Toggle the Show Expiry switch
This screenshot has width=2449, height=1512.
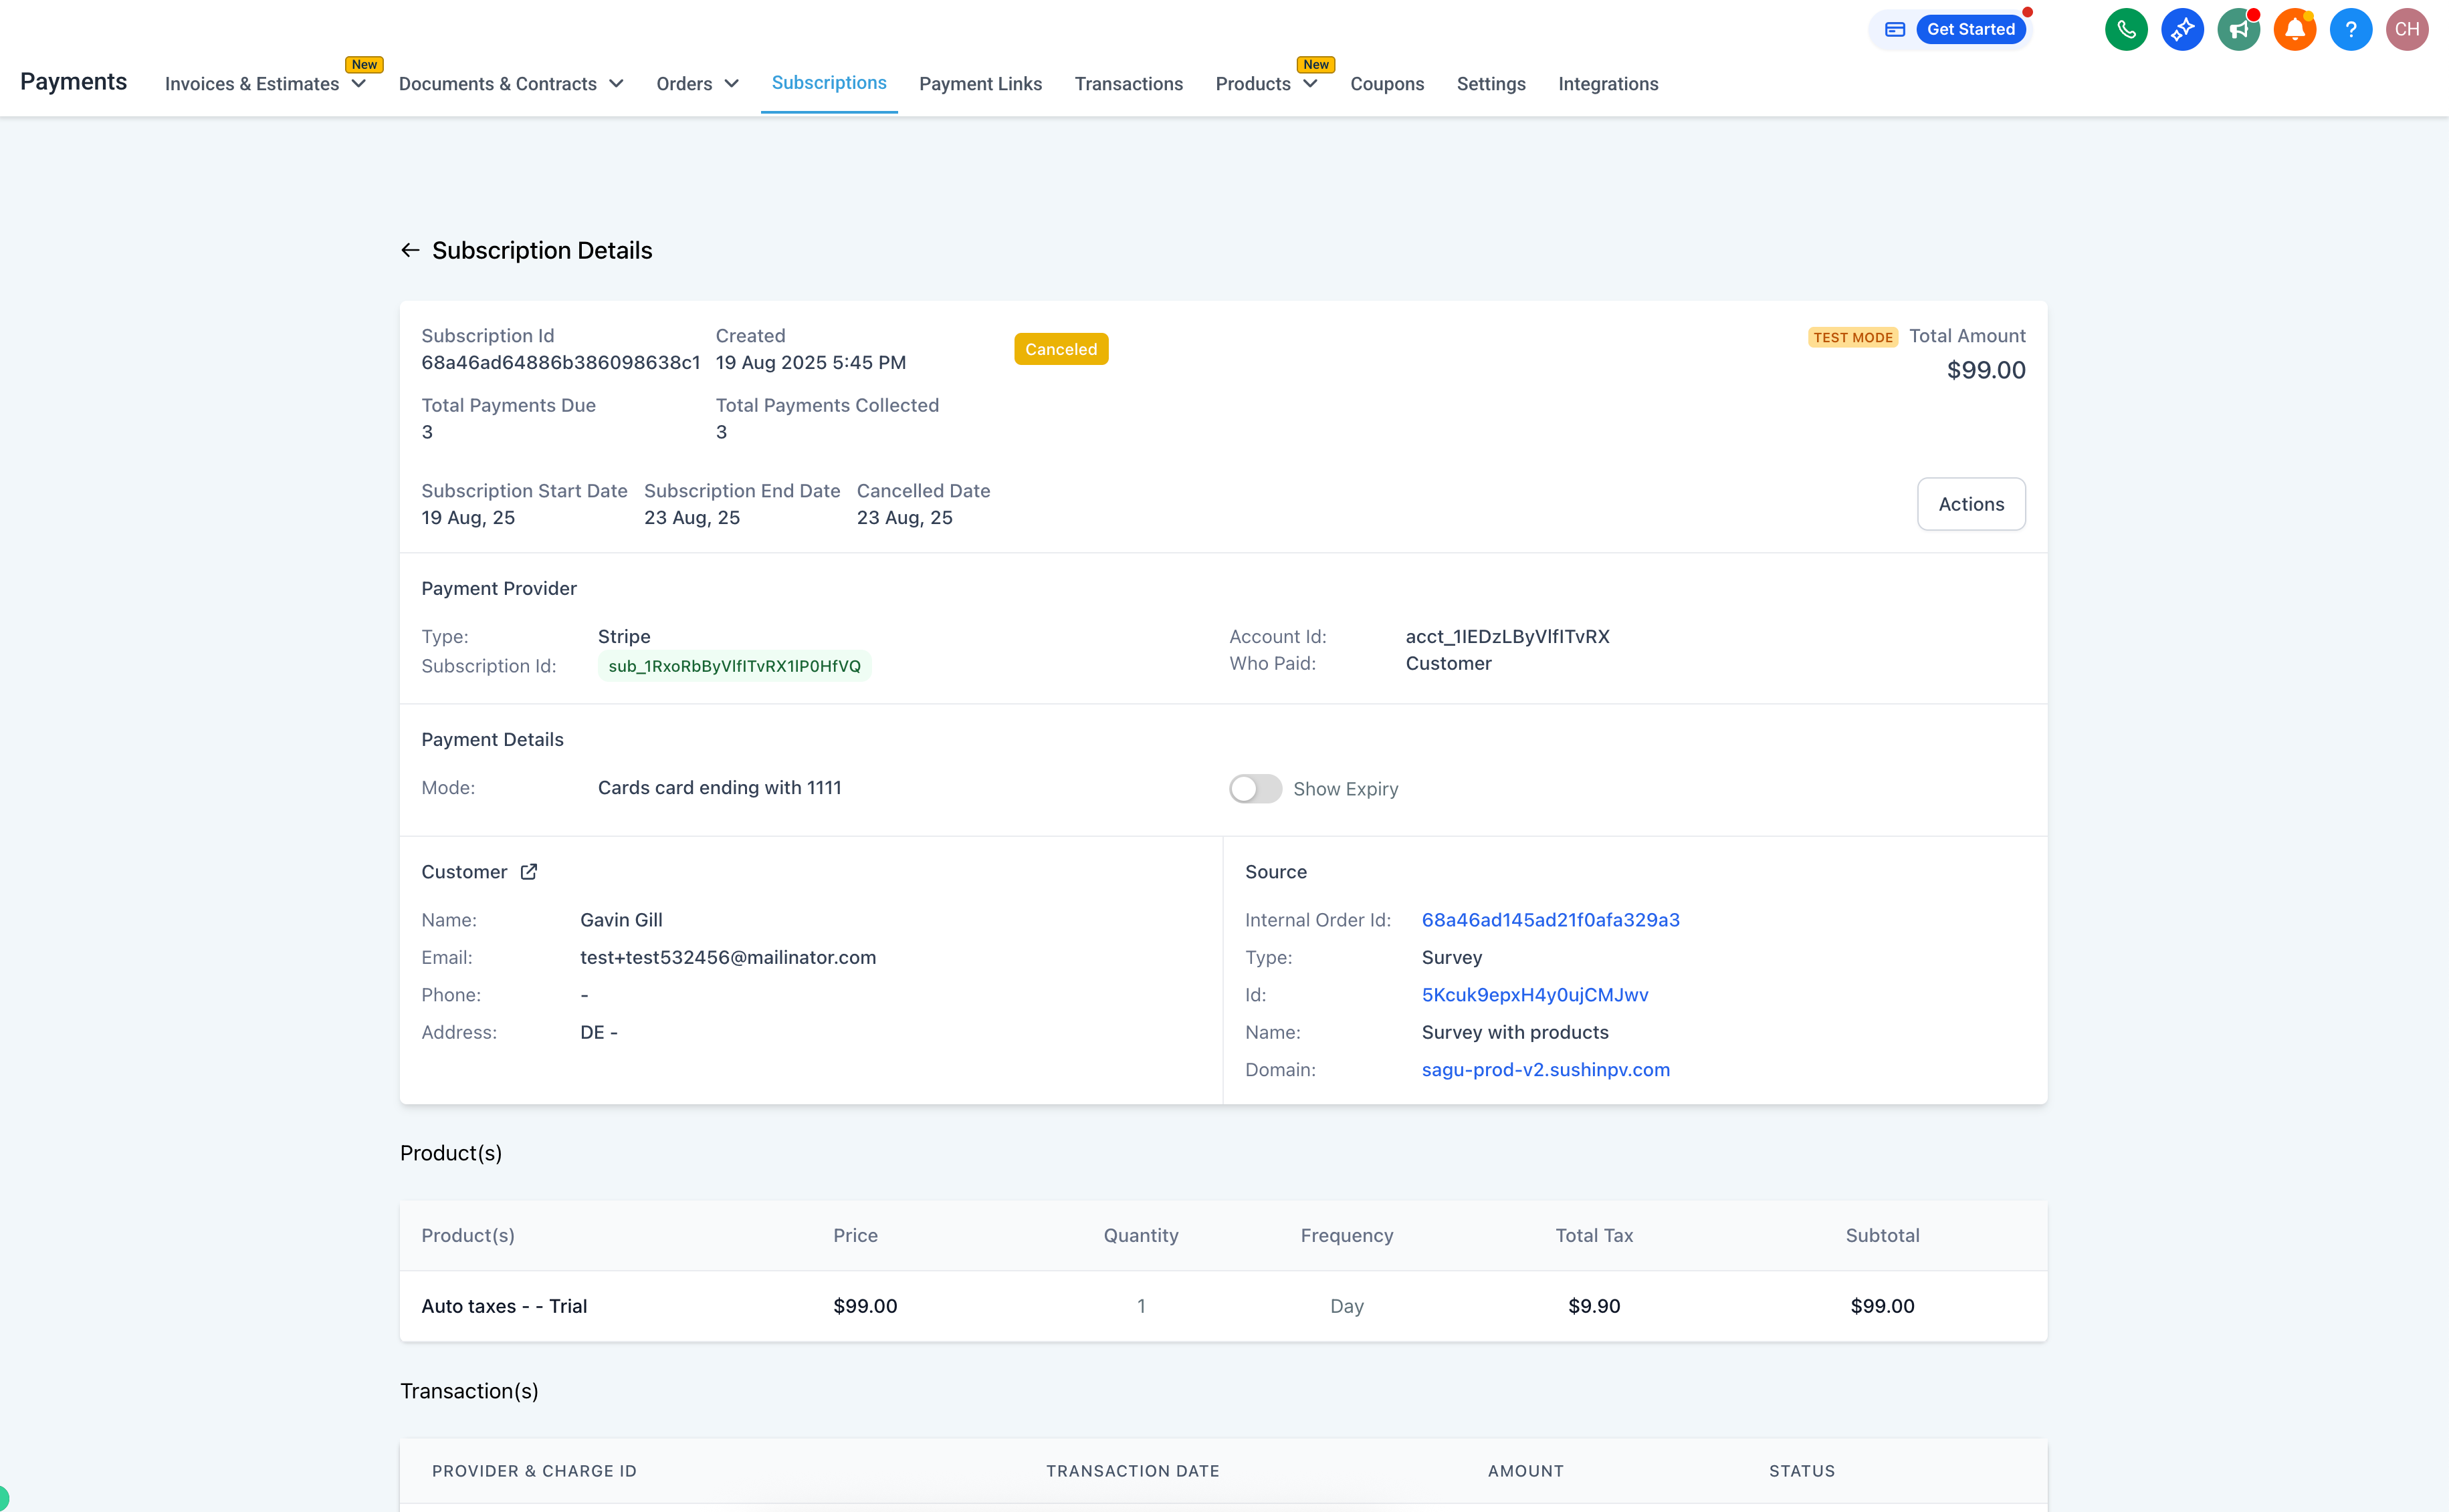point(1255,789)
